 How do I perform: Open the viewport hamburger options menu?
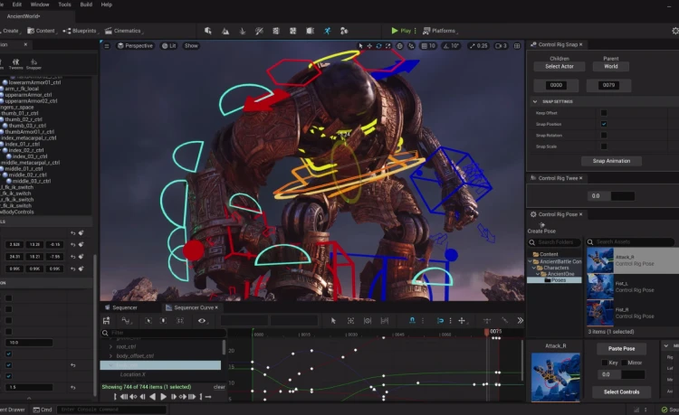107,46
